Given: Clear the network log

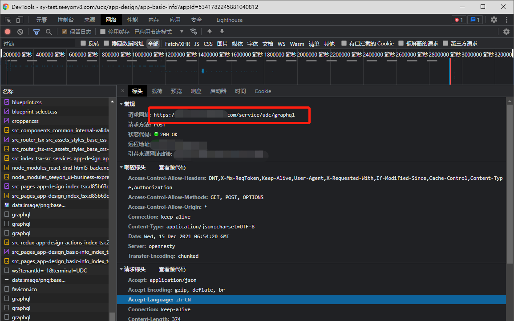Looking at the screenshot, I should point(19,32).
